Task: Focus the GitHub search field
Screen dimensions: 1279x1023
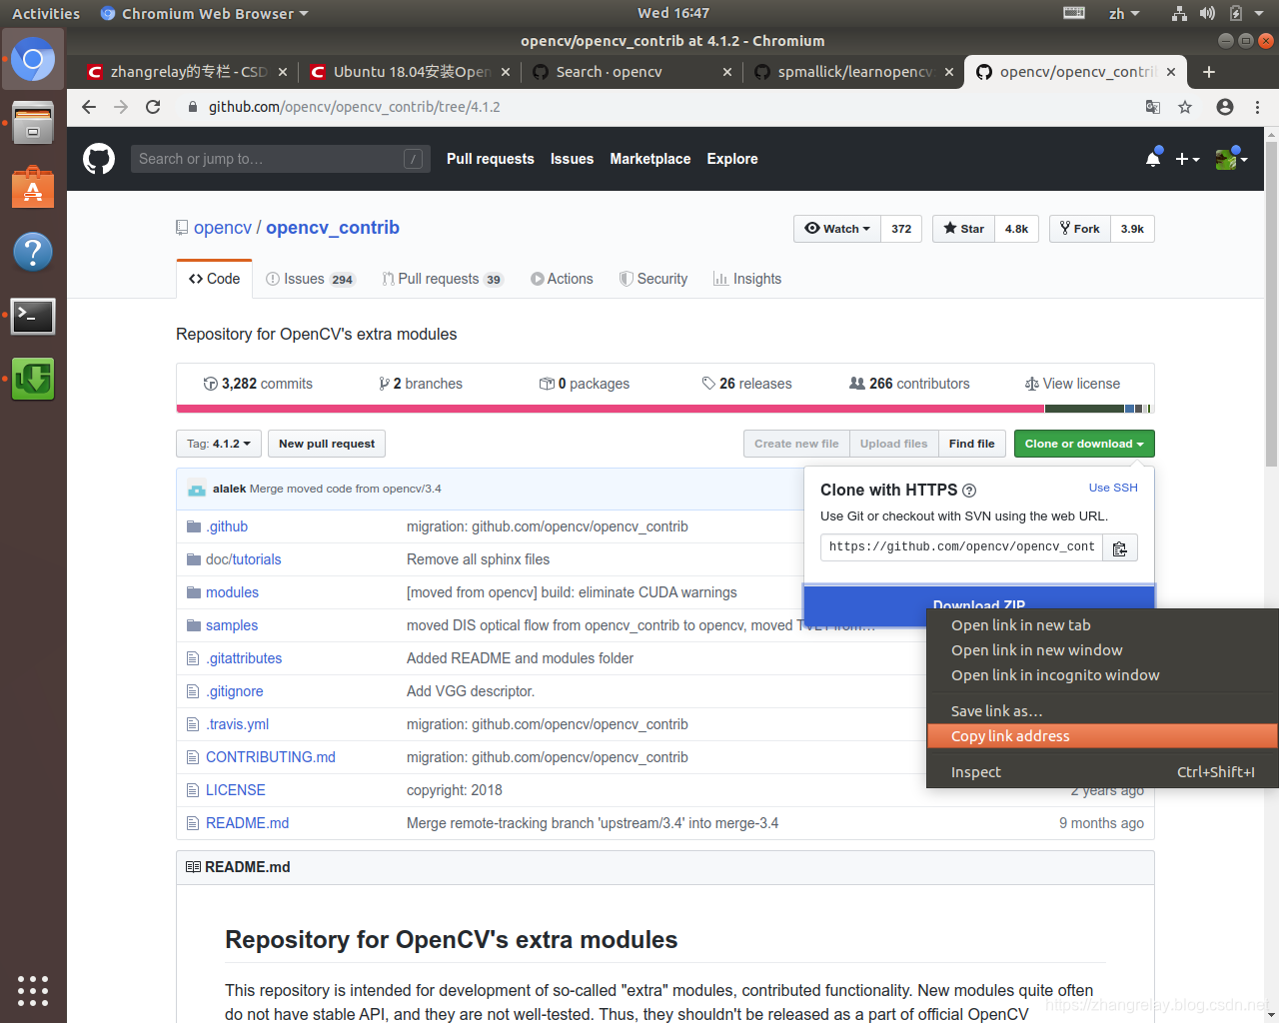Action: [280, 159]
